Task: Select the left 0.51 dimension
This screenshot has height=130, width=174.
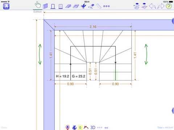Action: pos(90,71)
